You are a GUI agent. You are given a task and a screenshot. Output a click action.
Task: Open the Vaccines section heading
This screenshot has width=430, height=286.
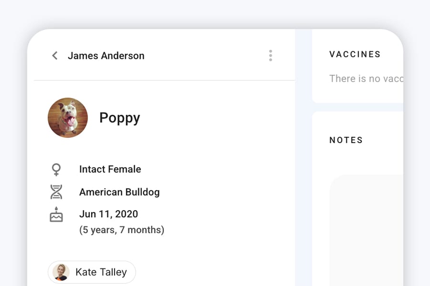click(x=355, y=54)
